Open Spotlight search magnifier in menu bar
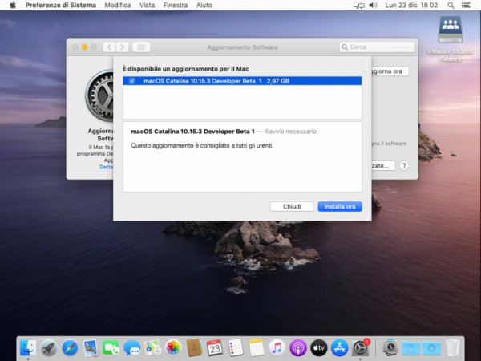 coord(451,6)
